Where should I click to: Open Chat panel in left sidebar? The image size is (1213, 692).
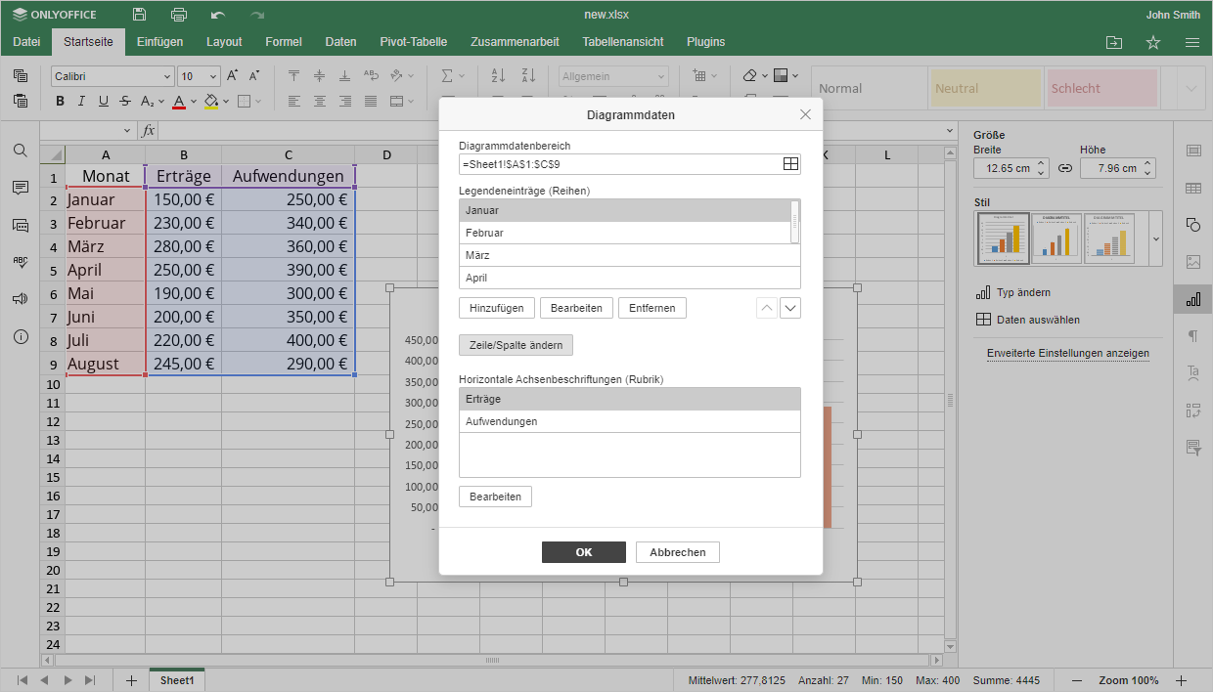tap(20, 225)
